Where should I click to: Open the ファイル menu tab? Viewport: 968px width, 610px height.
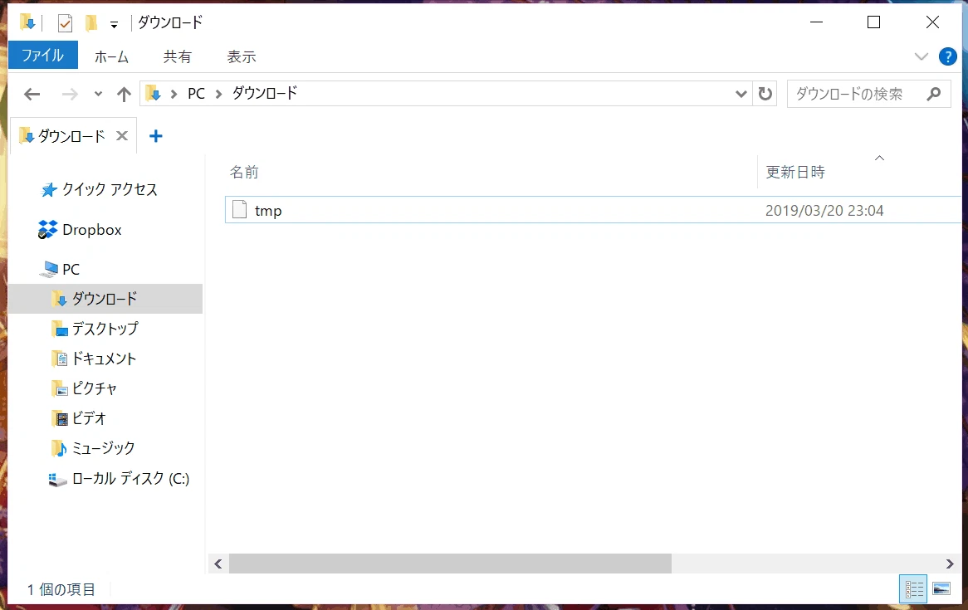[42, 56]
